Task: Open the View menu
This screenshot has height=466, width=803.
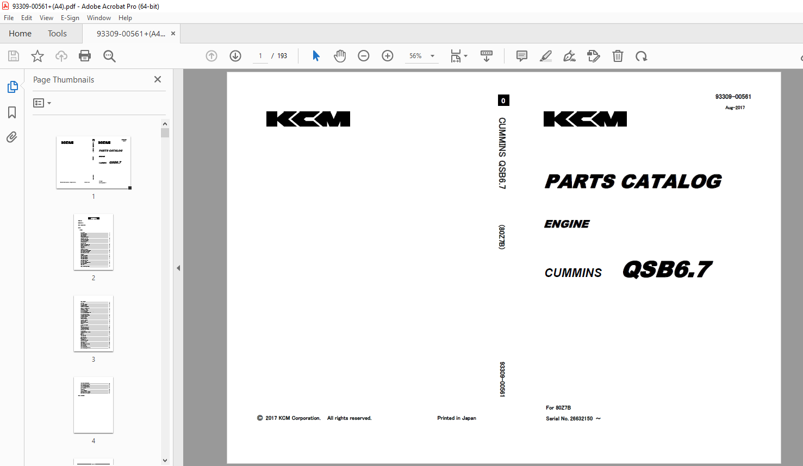Action: pyautogui.click(x=46, y=18)
